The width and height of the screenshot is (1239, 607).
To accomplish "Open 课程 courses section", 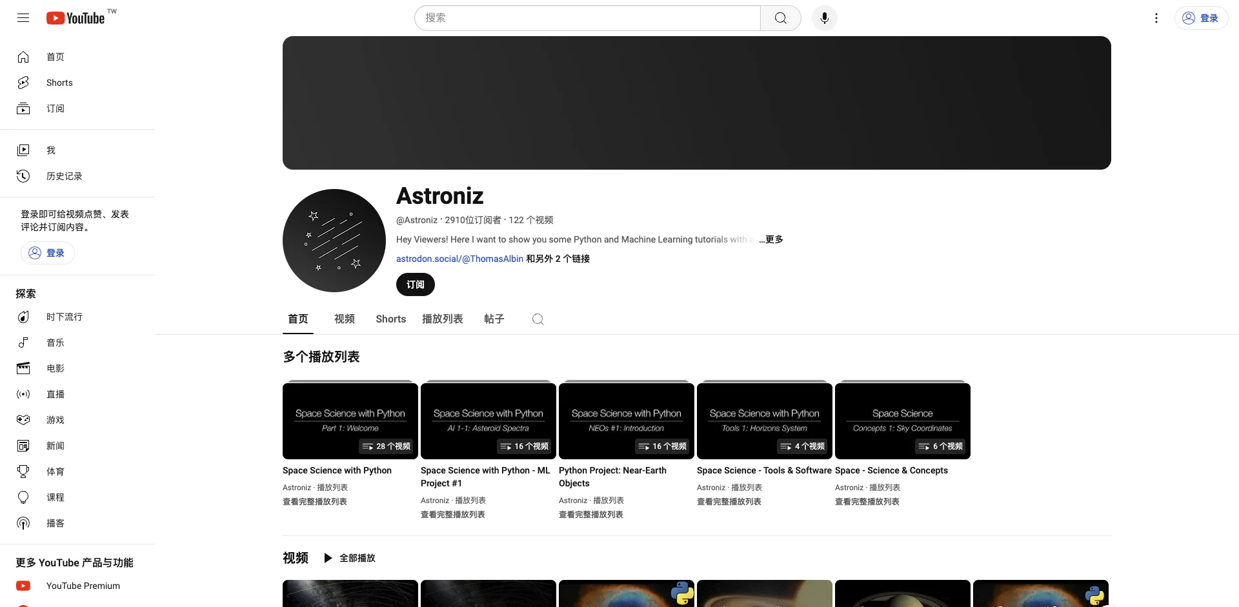I will [77, 497].
